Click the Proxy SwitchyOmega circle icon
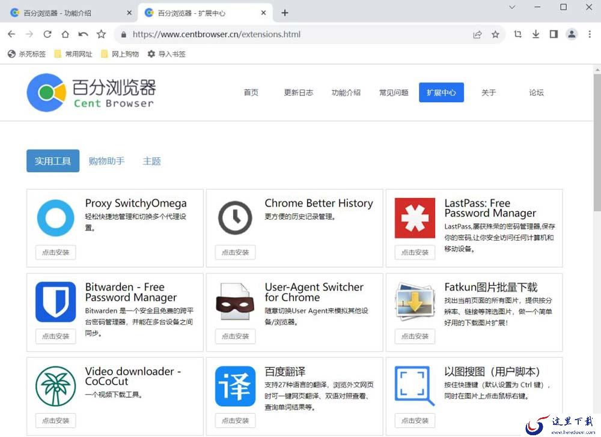 [x=55, y=218]
